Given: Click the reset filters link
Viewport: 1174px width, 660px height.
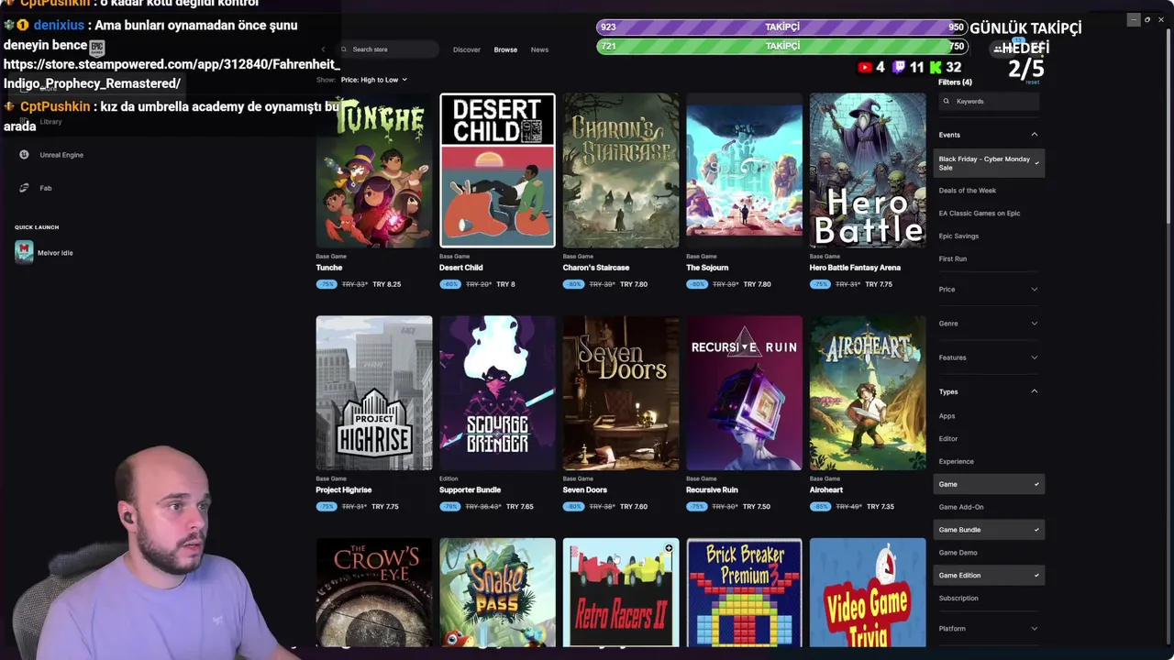Looking at the screenshot, I should 1032,82.
